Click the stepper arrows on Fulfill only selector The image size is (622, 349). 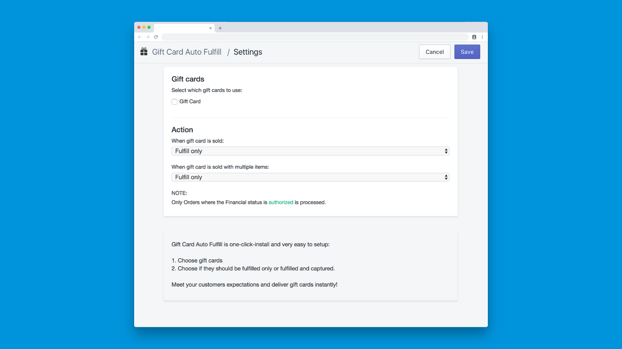(x=446, y=151)
